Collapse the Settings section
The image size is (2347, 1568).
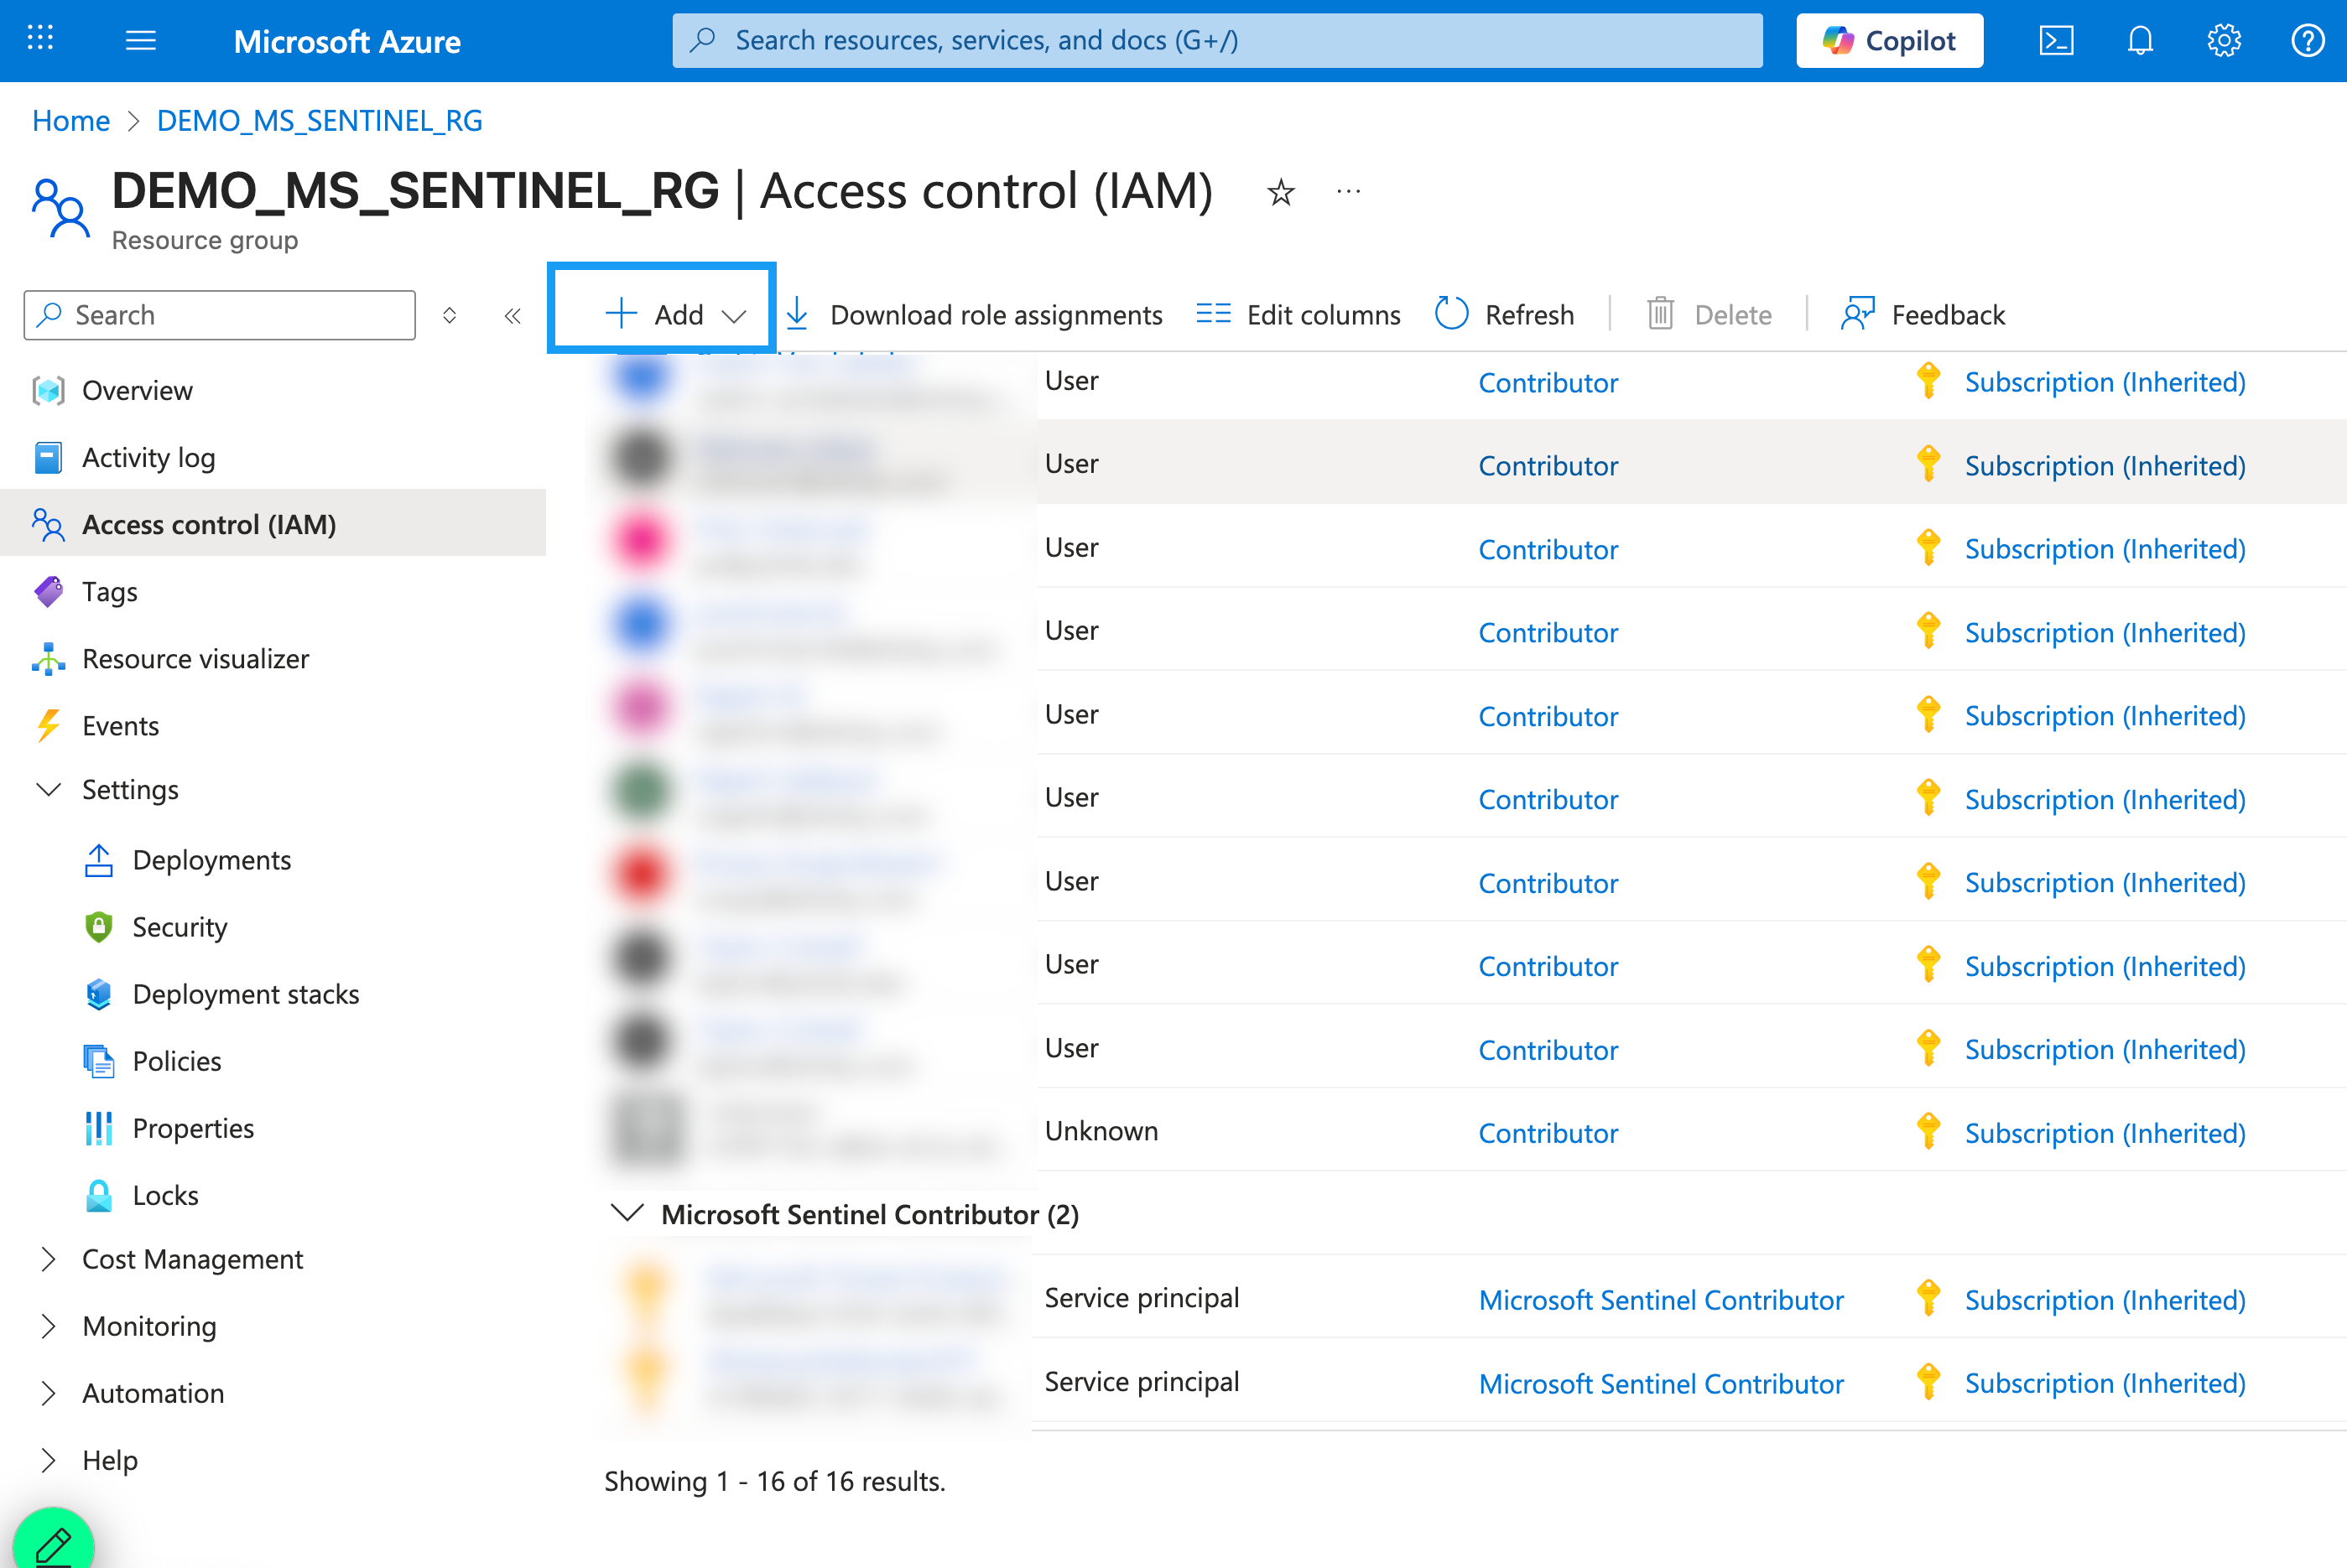click(48, 790)
